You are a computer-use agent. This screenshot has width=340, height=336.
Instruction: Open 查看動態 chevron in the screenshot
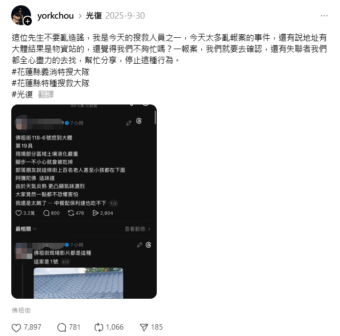click(x=138, y=229)
